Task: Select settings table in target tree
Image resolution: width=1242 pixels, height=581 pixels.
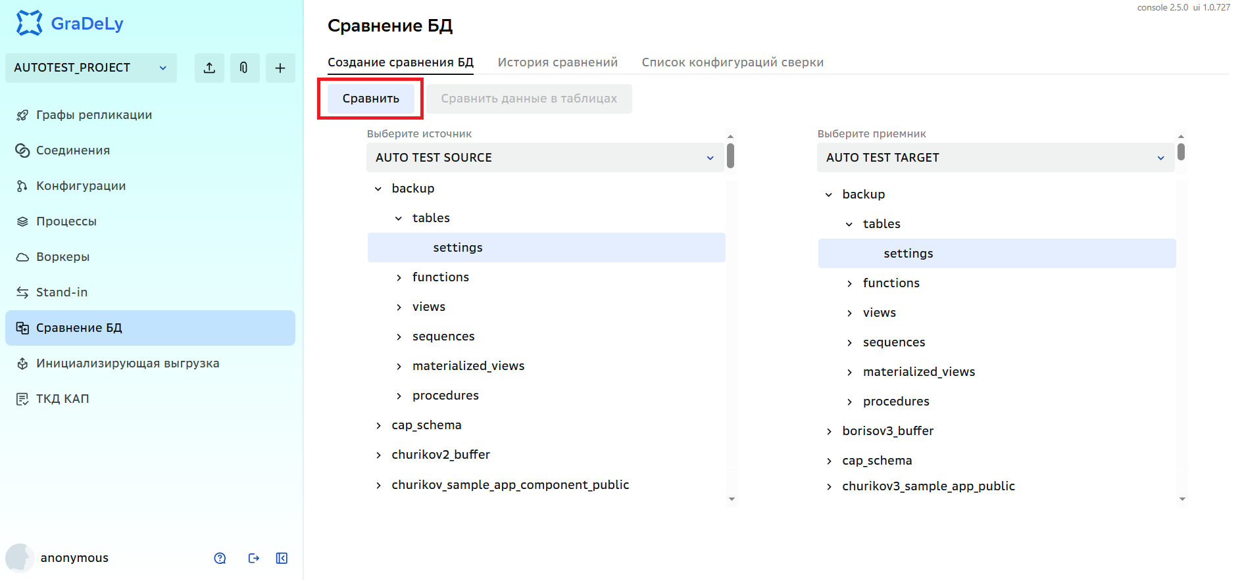Action: [x=997, y=254]
